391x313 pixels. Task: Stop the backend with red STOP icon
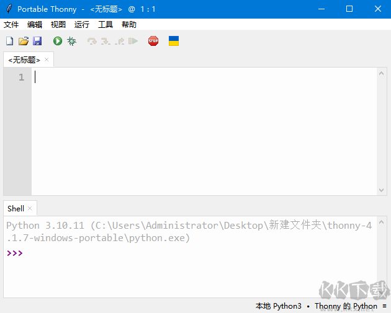(153, 41)
